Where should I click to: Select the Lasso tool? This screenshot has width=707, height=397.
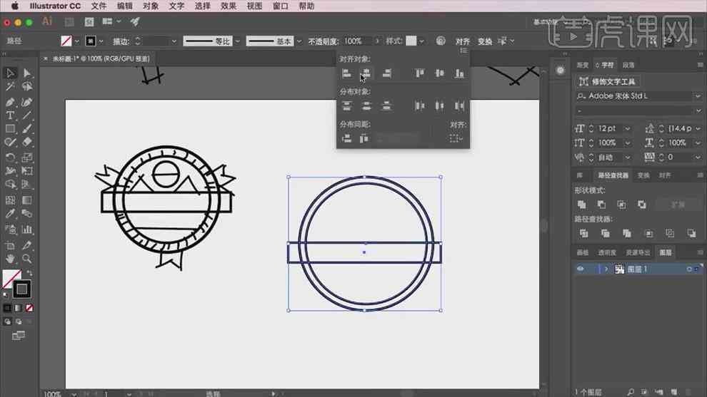tap(27, 86)
